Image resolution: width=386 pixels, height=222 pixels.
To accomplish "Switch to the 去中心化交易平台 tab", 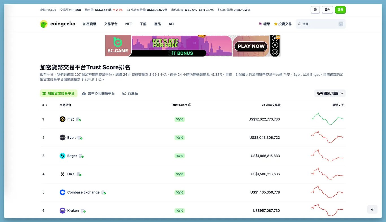I will [99, 93].
